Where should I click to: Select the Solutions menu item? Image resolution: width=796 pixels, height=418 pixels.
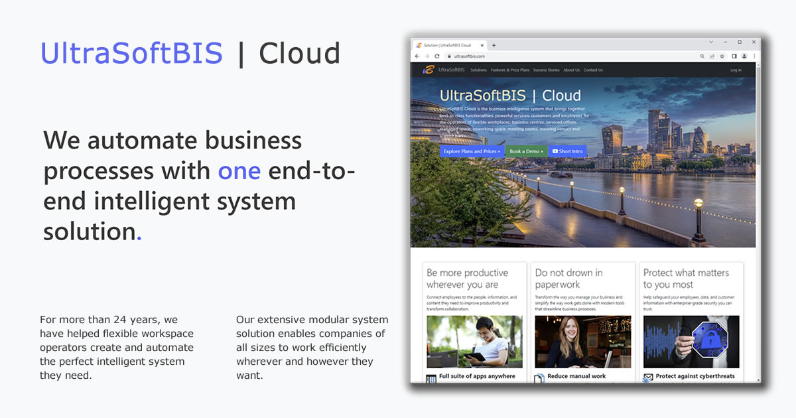(479, 70)
